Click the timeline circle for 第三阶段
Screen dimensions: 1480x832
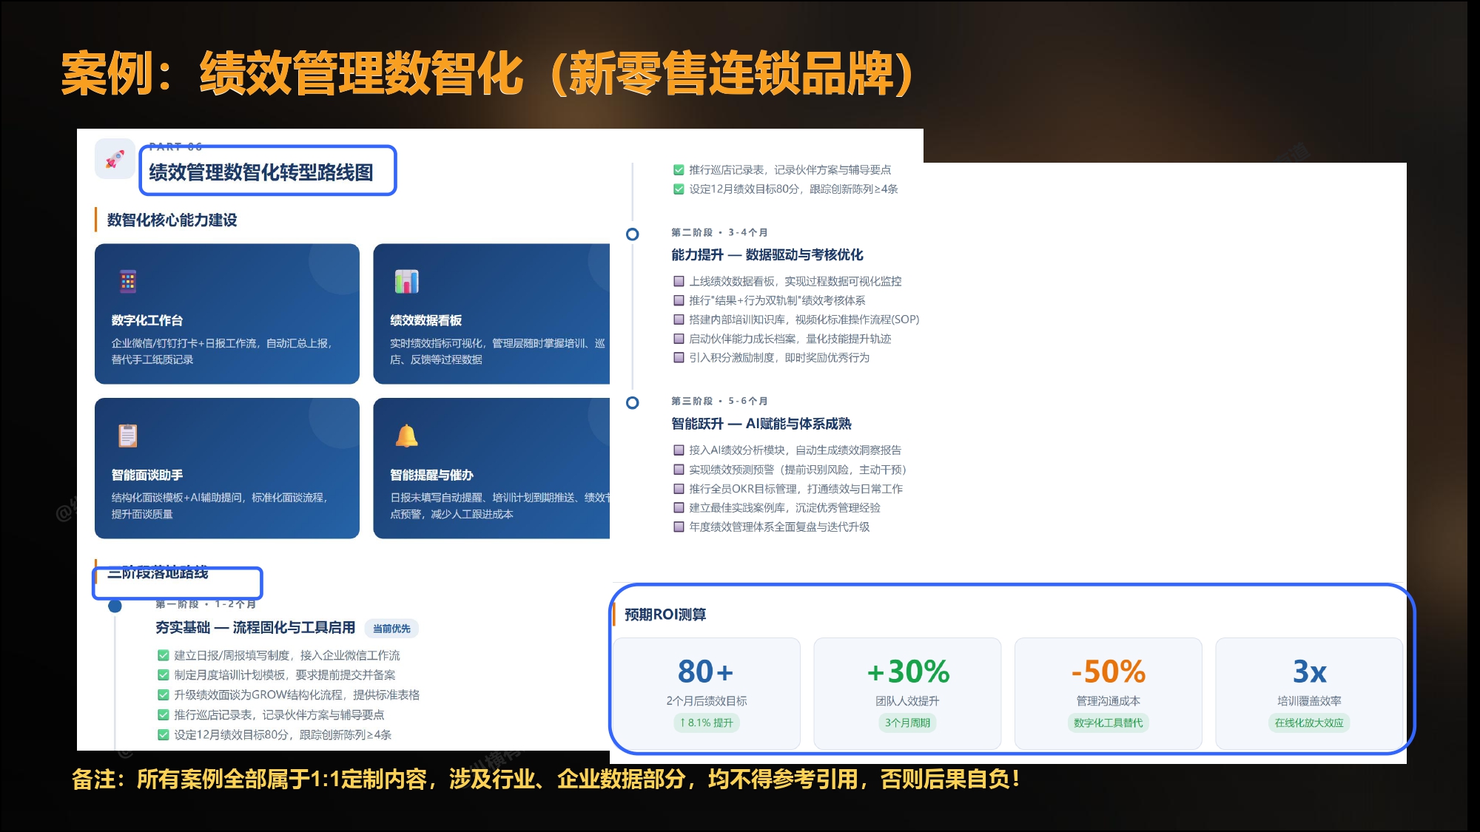[x=632, y=403]
